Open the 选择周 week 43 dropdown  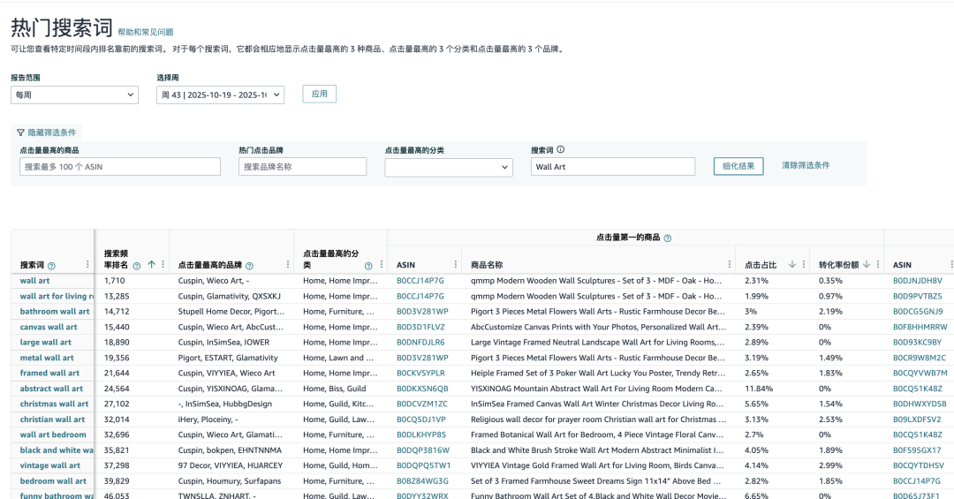(220, 95)
